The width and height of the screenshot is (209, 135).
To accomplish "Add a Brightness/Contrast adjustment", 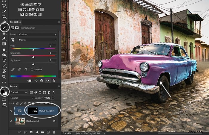I will (22, 4).
